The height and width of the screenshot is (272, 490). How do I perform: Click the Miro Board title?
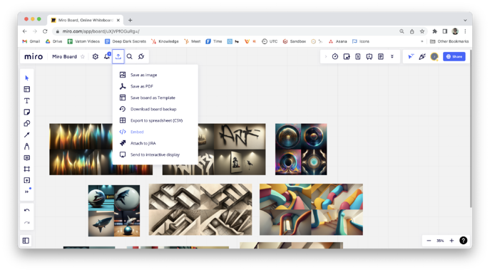point(64,56)
